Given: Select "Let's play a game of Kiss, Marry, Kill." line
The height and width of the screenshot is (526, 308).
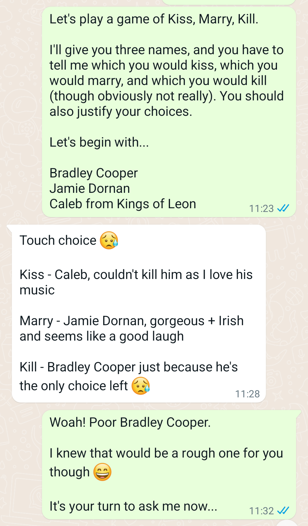Looking at the screenshot, I should click(154, 19).
